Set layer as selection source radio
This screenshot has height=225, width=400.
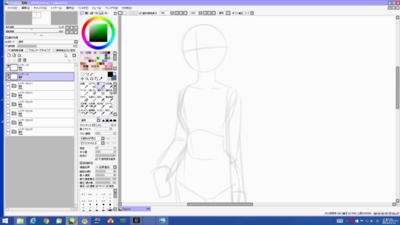[54, 51]
